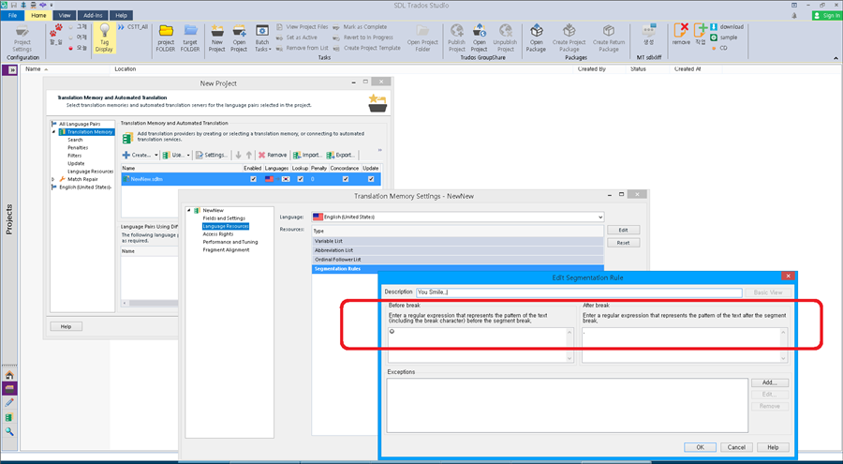The width and height of the screenshot is (843, 464).
Task: Click the Unpublish Project icon
Action: pos(505,31)
